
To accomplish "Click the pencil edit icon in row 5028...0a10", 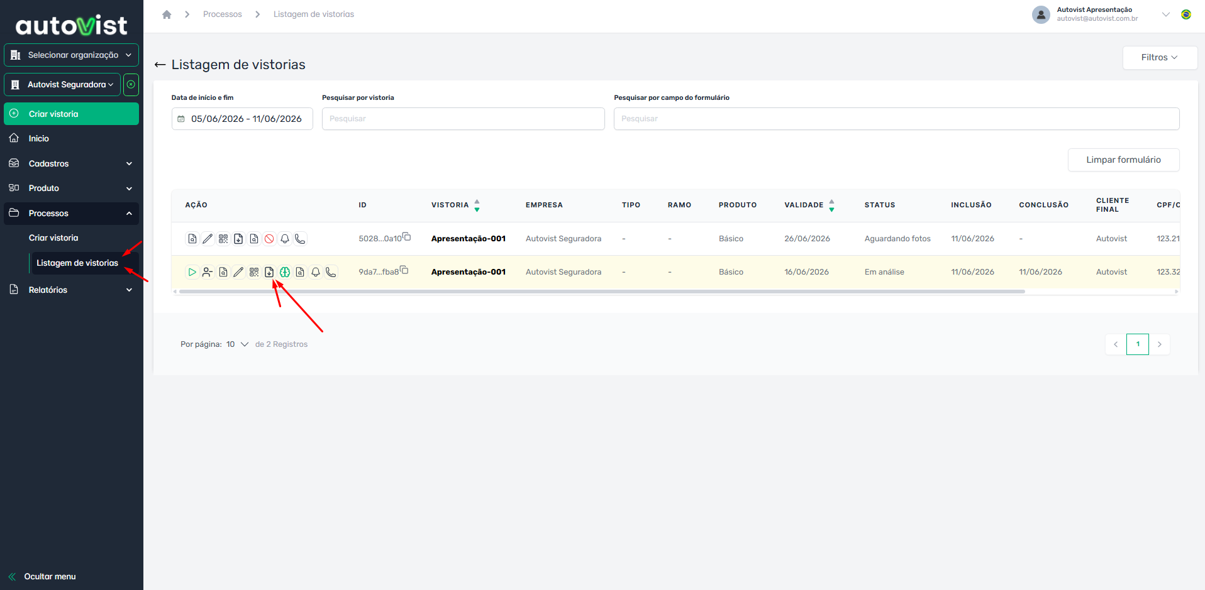I will 208,239.
